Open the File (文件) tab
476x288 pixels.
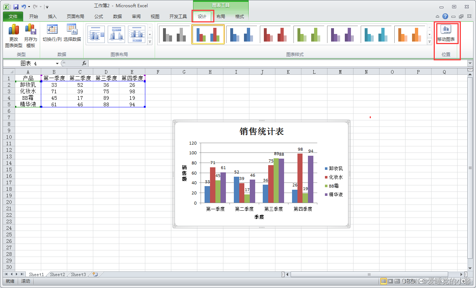click(x=13, y=16)
